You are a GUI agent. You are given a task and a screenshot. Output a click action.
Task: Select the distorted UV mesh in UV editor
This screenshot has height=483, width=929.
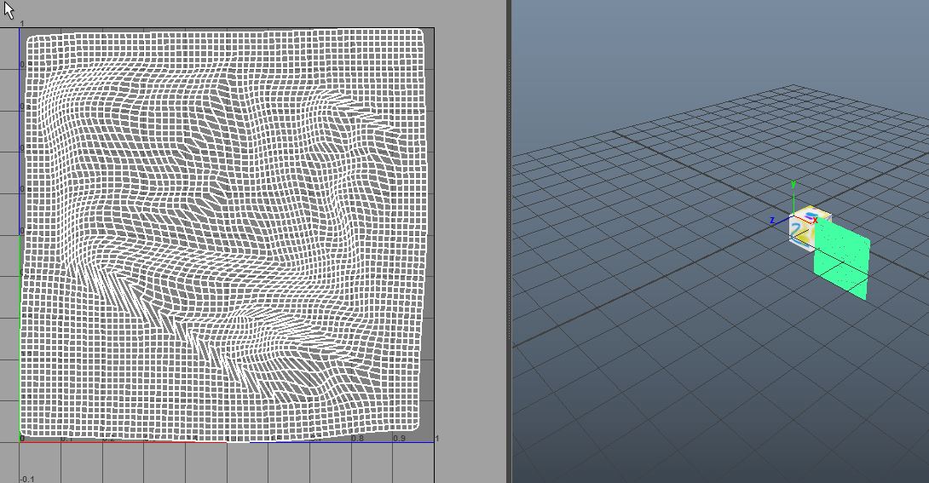pyautogui.click(x=222, y=234)
